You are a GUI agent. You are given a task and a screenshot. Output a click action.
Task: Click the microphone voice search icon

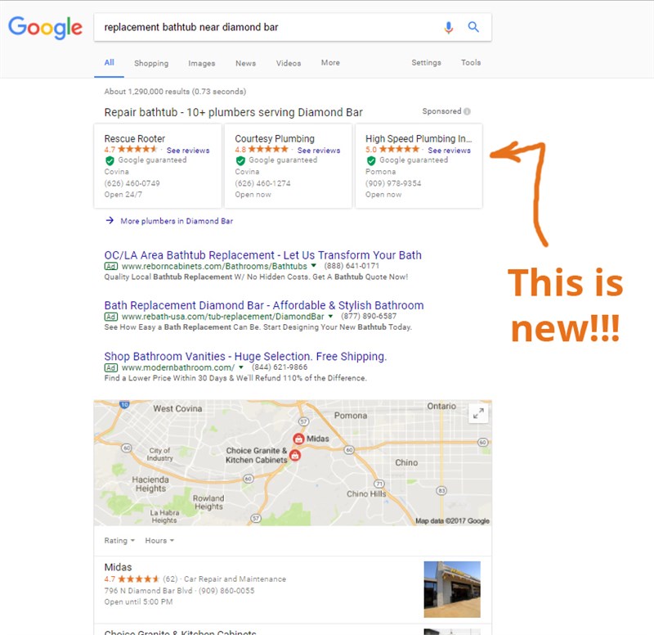(448, 28)
